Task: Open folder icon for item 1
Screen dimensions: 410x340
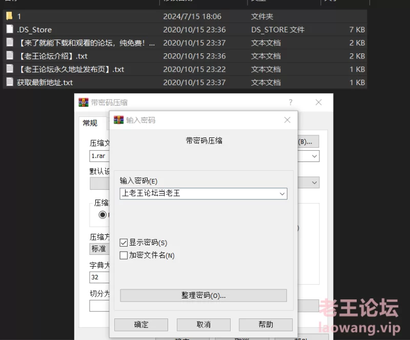Action: (x=9, y=16)
